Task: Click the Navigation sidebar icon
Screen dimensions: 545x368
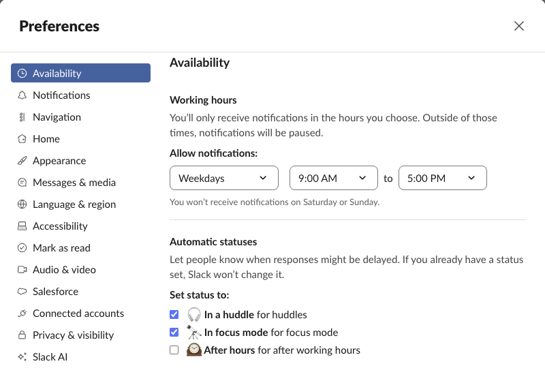Action: 22,117
